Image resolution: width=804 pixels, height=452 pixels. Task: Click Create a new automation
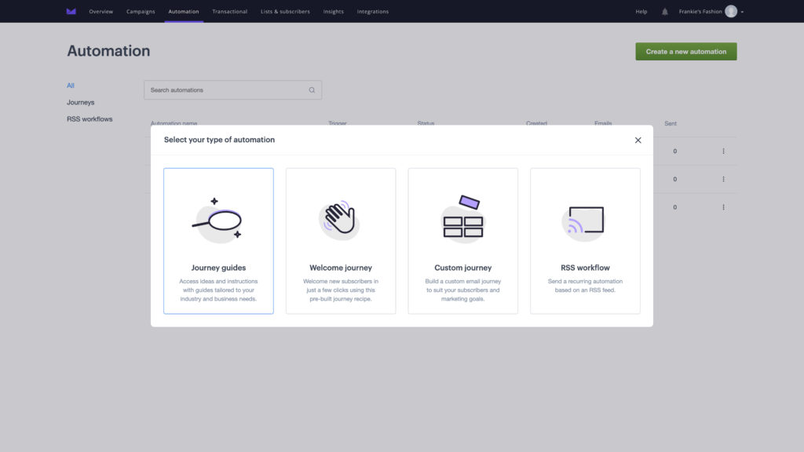(685, 50)
